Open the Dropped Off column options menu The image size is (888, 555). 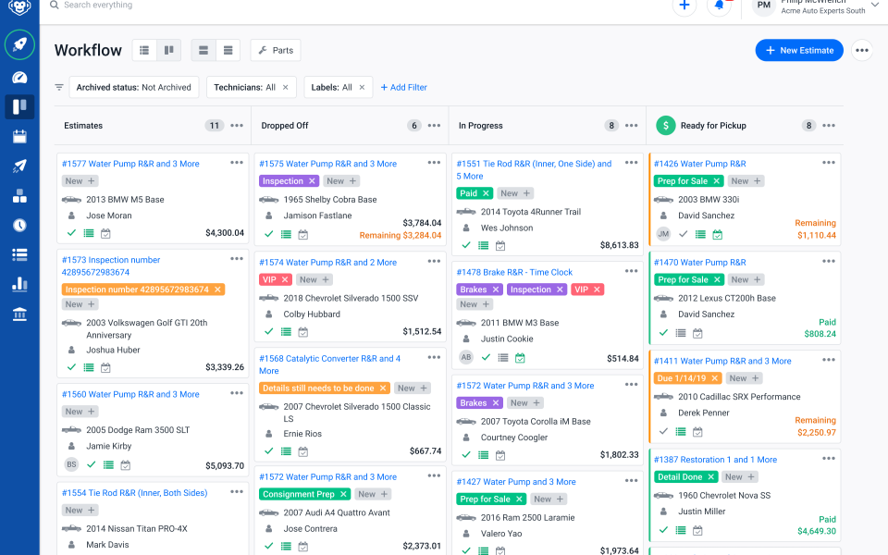tap(434, 126)
